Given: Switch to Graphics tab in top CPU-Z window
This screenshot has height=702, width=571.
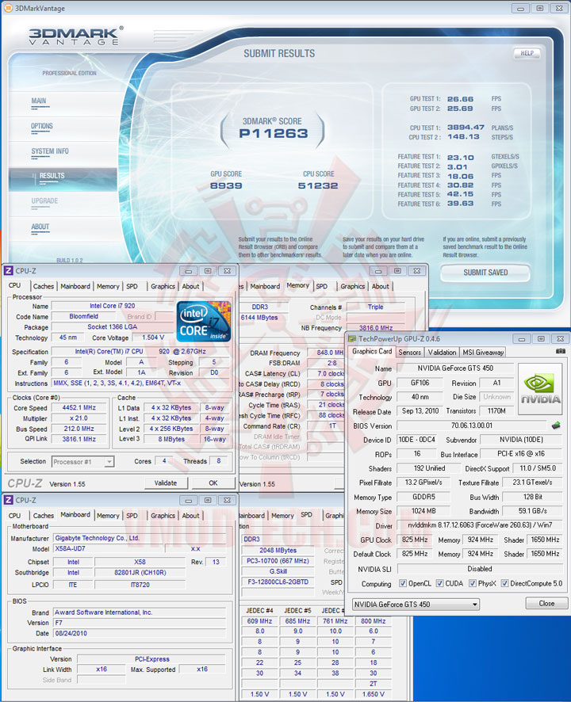Looking at the screenshot, I should tap(163, 287).
